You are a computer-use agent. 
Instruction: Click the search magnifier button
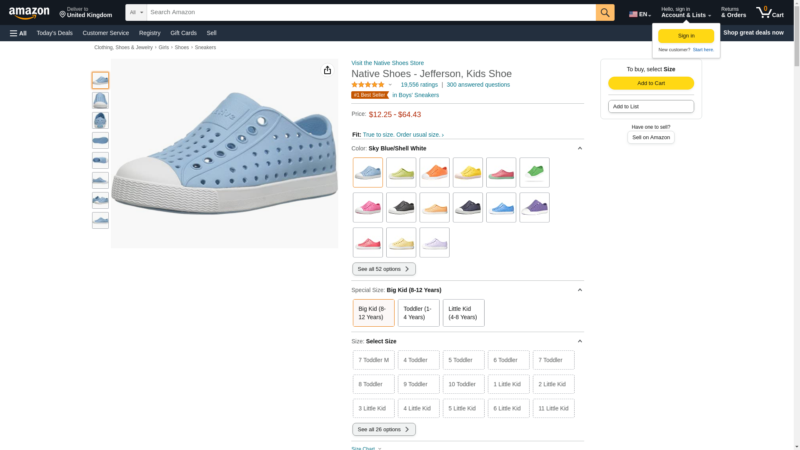point(605,12)
